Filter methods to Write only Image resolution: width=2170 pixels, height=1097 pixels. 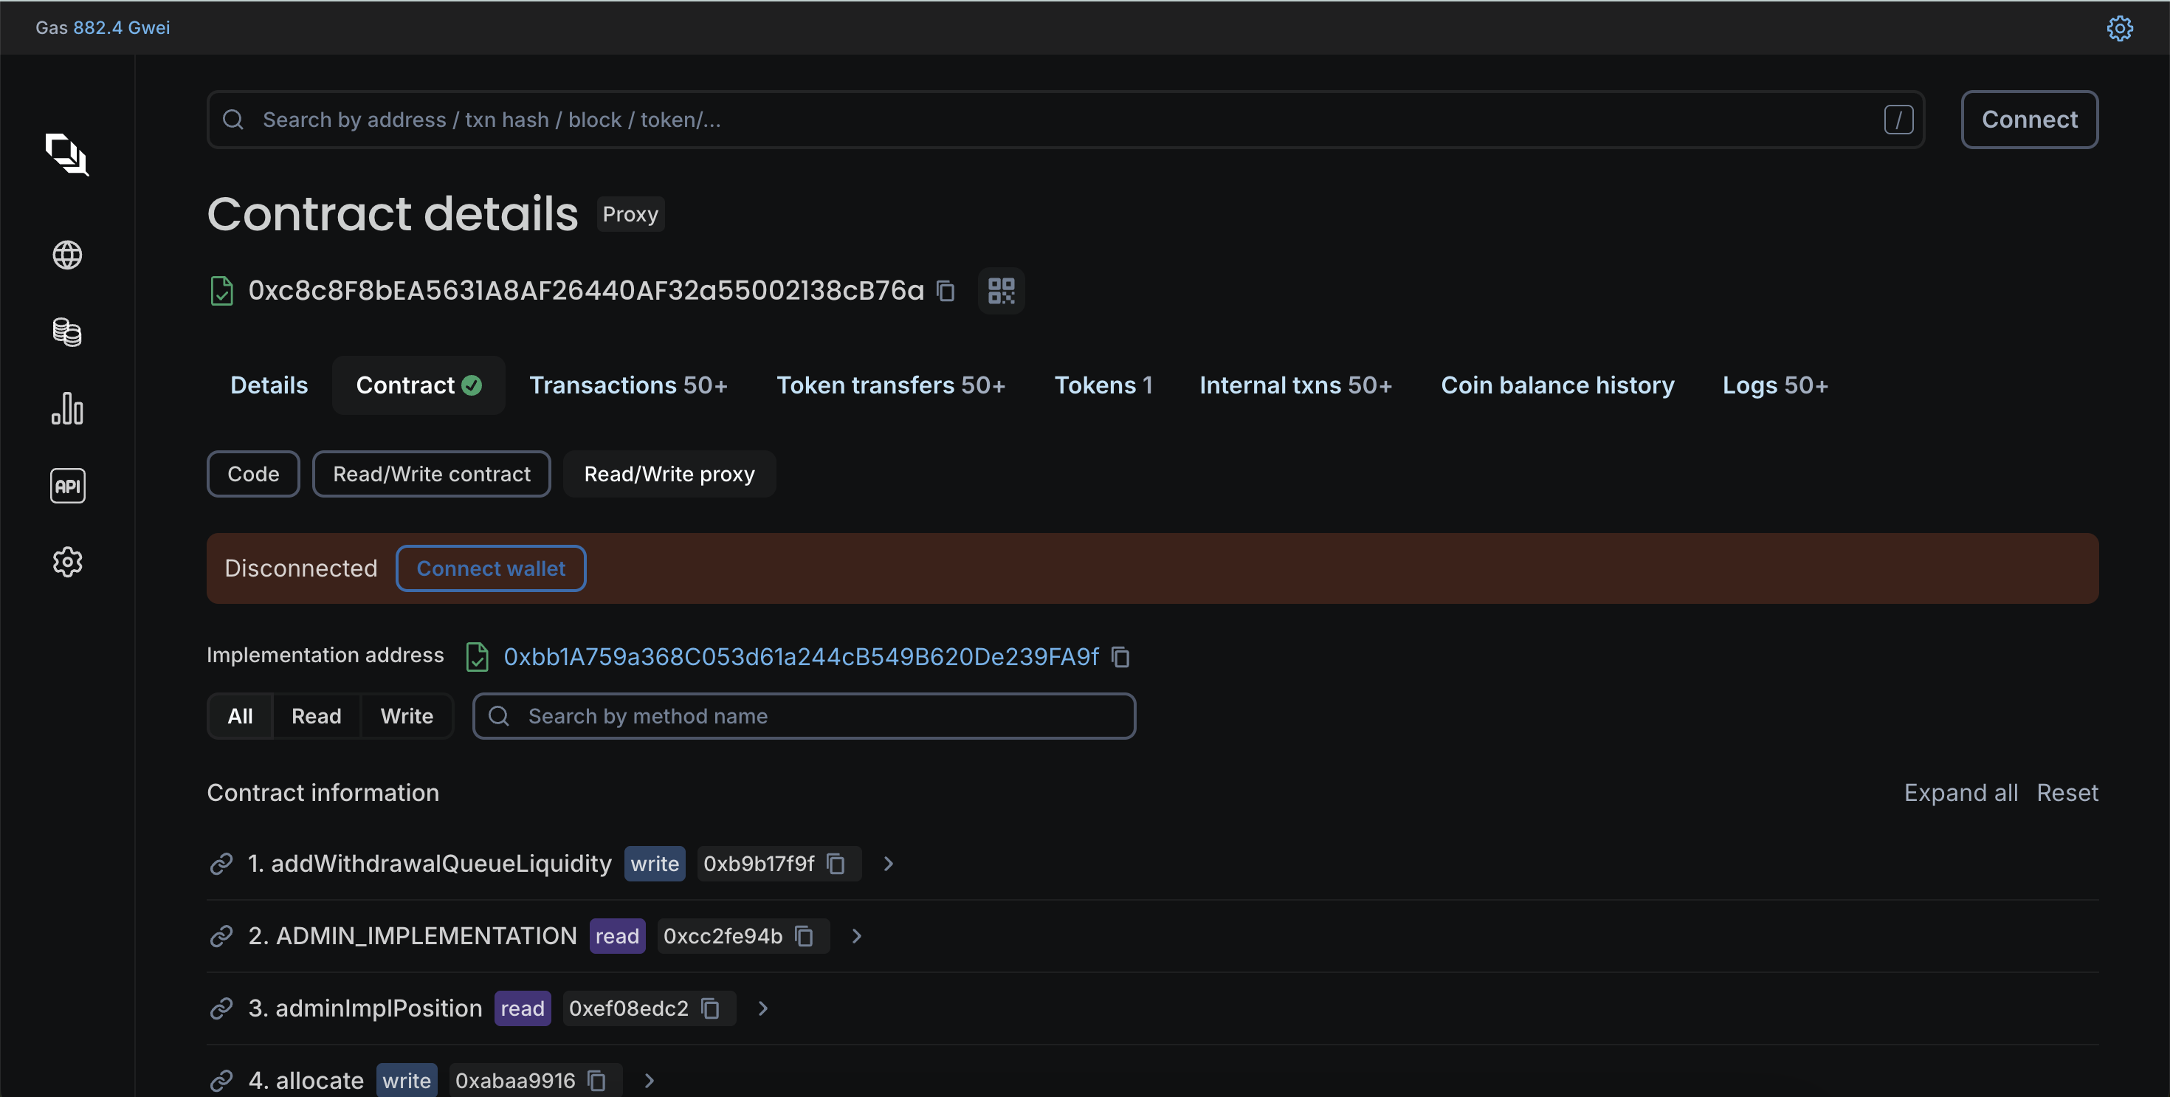coord(406,716)
